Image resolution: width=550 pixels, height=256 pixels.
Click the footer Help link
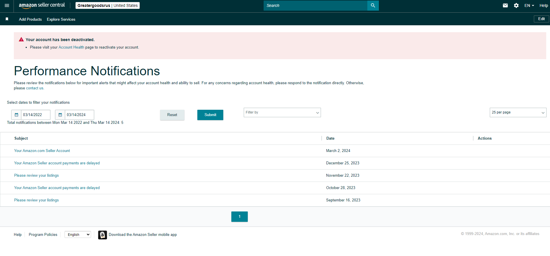pyautogui.click(x=18, y=234)
